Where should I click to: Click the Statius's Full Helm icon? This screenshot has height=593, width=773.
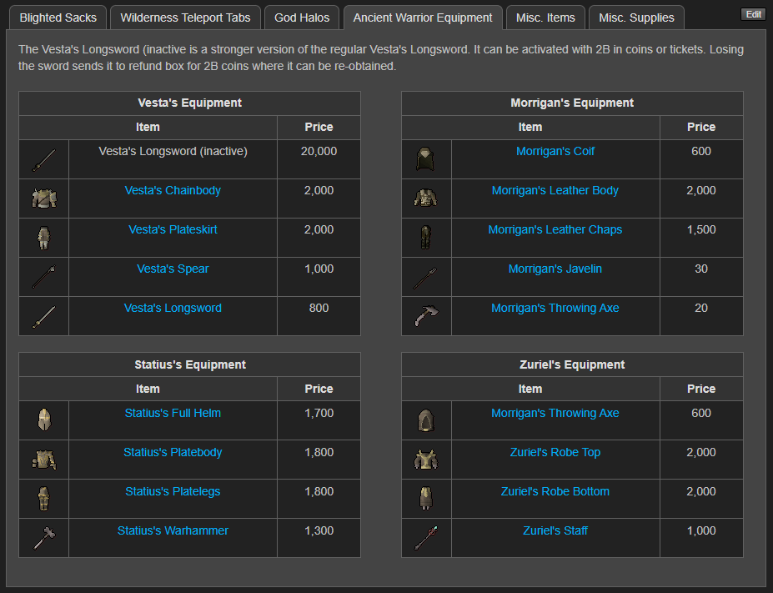point(43,420)
